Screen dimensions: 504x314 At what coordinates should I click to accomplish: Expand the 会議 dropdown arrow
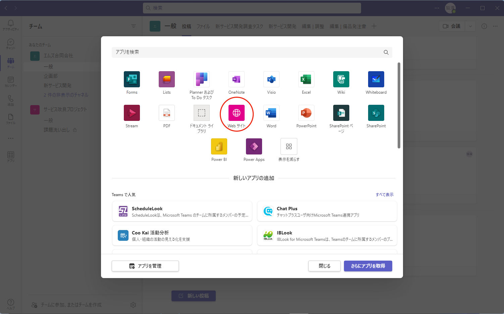tap(470, 26)
